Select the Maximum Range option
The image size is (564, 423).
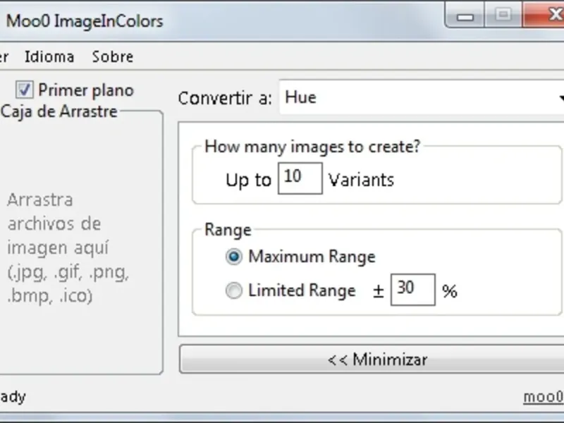pos(233,257)
